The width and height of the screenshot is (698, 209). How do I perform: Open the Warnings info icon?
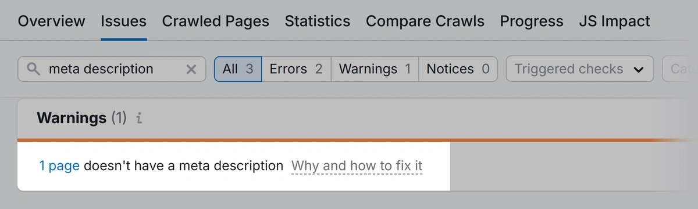point(138,118)
